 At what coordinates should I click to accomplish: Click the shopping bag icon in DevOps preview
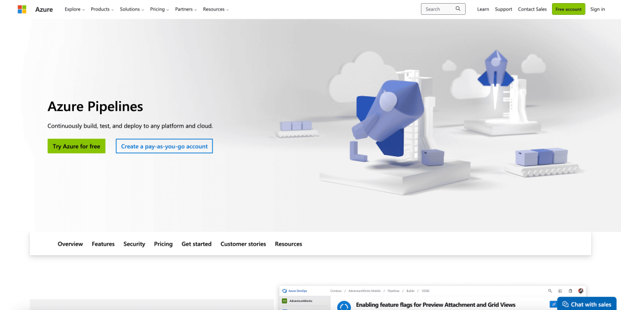570,291
